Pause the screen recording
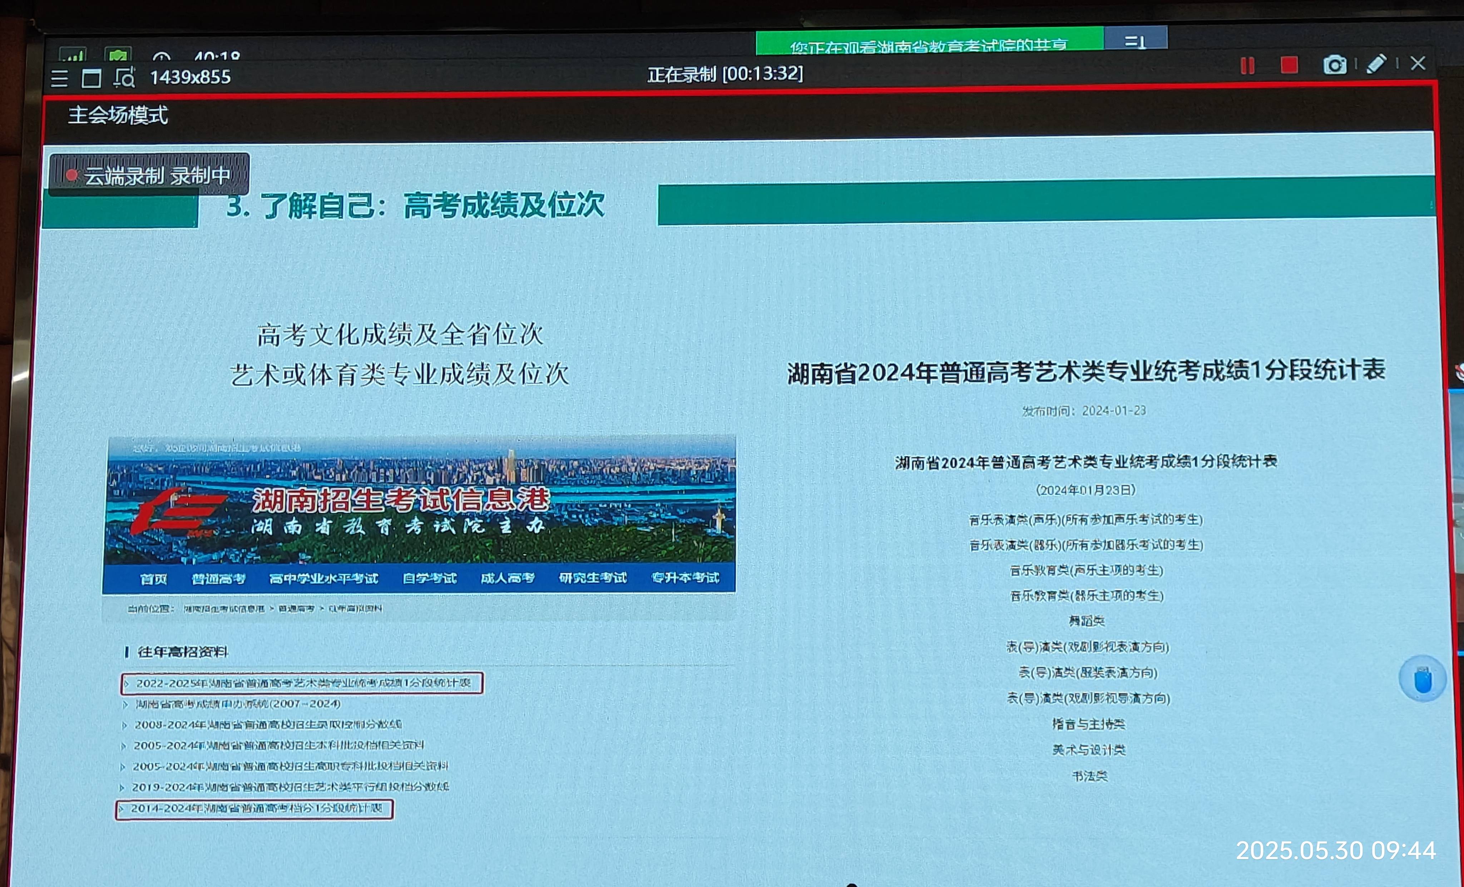Image resolution: width=1464 pixels, height=887 pixels. [1248, 65]
